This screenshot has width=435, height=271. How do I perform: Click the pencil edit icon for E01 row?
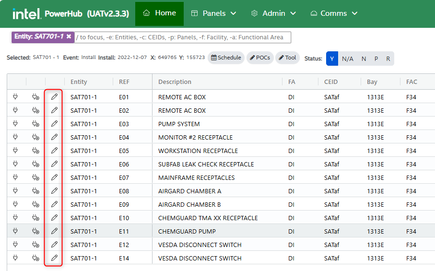[54, 97]
